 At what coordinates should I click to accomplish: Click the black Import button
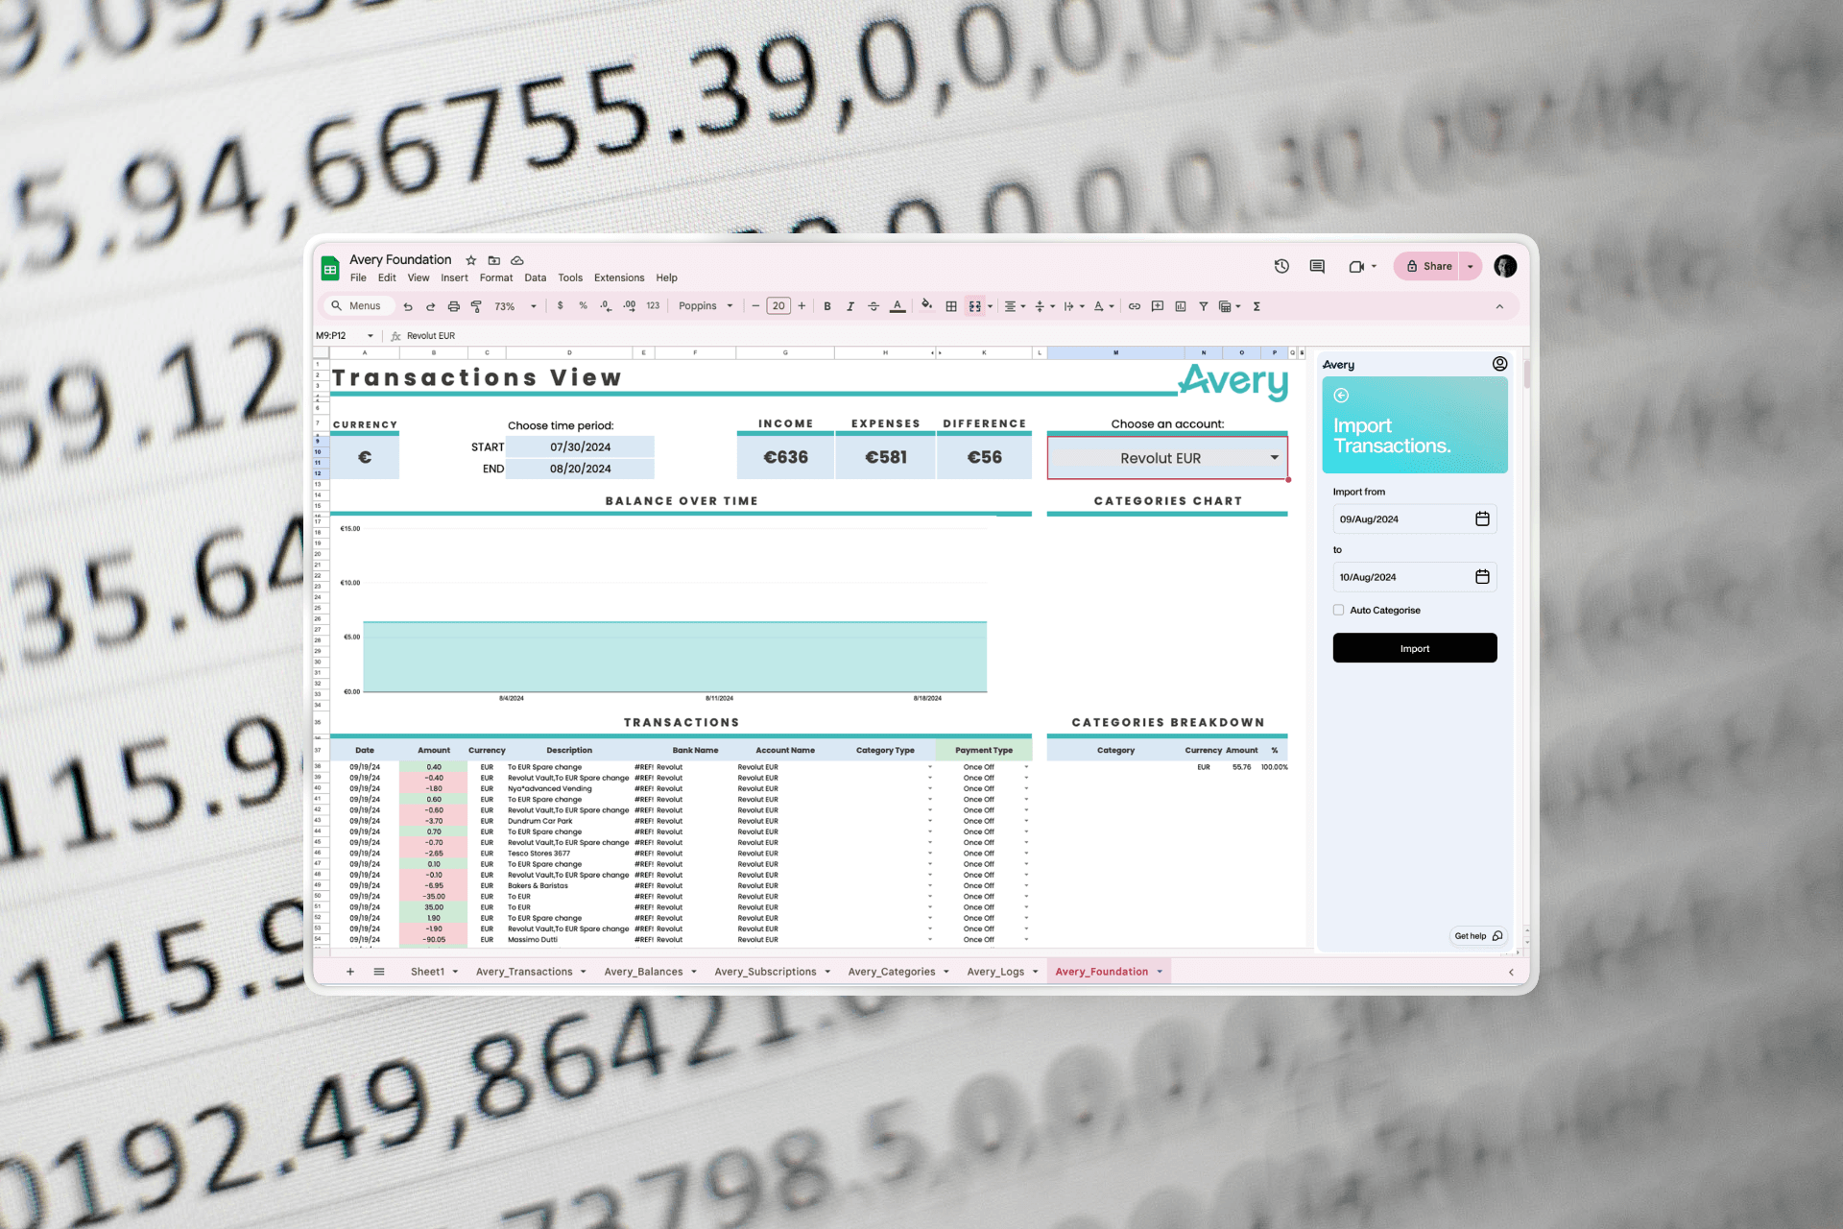tap(1415, 648)
